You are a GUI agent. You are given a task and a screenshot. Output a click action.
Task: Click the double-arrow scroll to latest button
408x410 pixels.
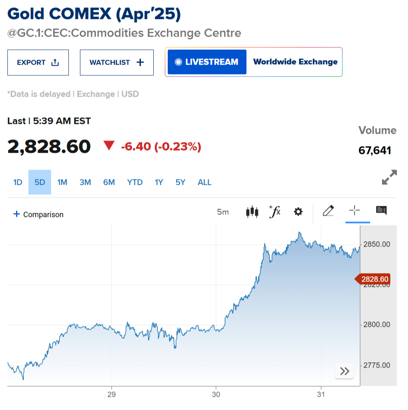pyautogui.click(x=345, y=371)
